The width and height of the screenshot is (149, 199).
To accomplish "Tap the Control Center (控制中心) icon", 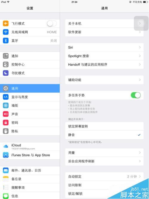I will click(x=6, y=64).
